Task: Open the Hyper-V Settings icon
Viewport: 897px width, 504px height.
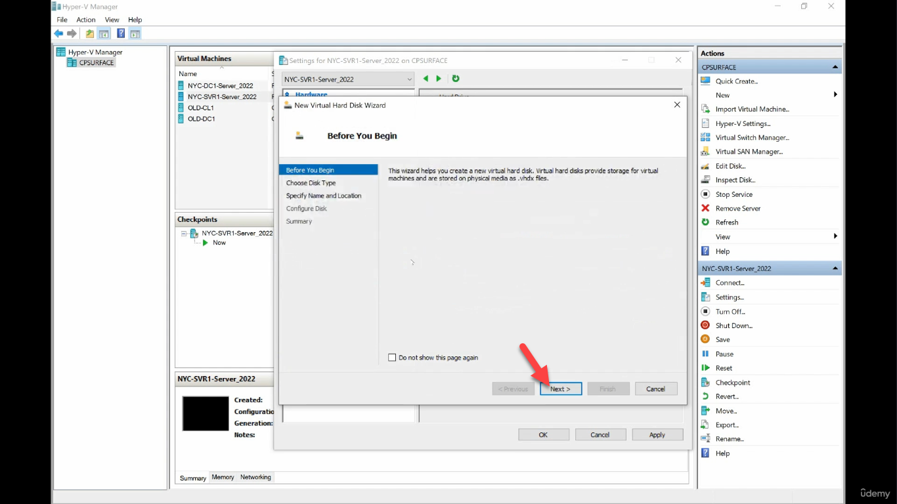Action: [705, 123]
